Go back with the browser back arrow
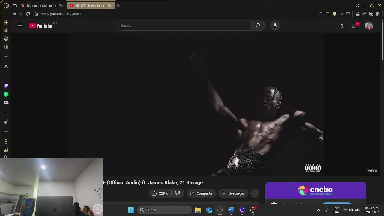 [15, 14]
